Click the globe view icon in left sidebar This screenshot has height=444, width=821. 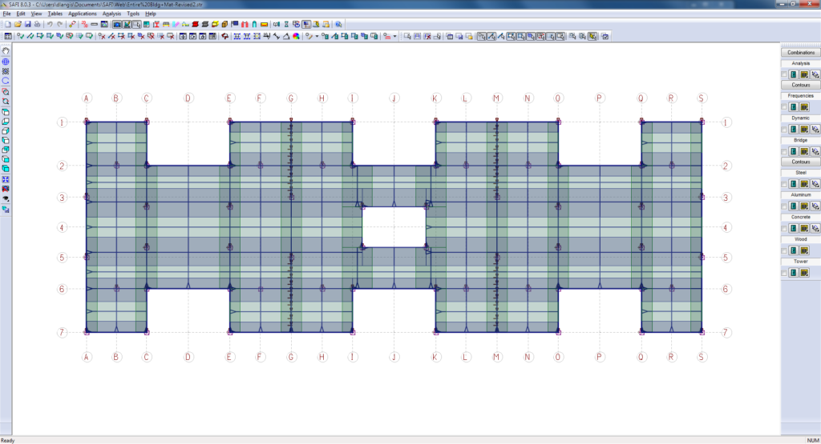coord(6,62)
